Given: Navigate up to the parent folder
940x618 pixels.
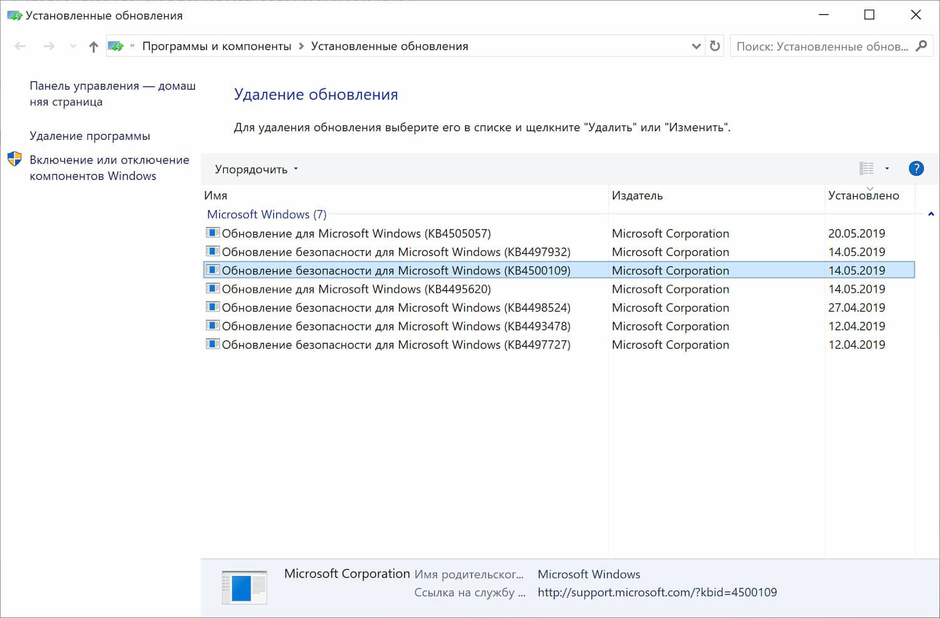Looking at the screenshot, I should pos(93,46).
